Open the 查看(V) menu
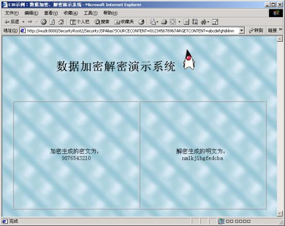Image resolution: width=285 pixels, height=226 pixels. point(51,13)
